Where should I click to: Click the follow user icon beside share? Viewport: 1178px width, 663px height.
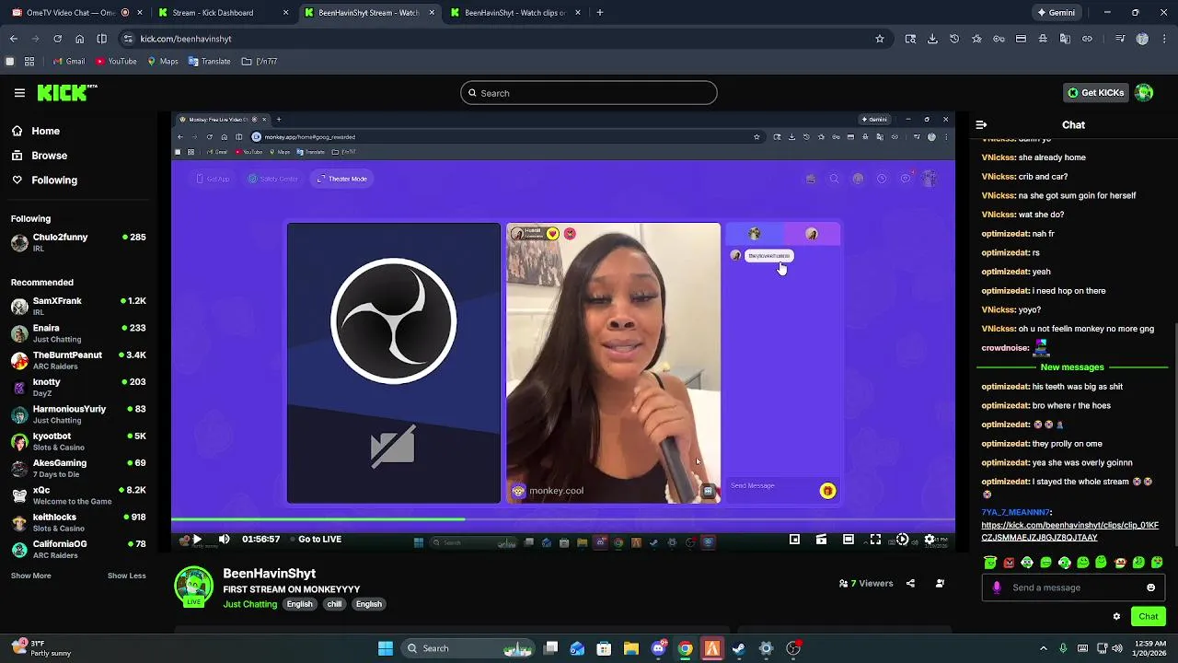940,583
